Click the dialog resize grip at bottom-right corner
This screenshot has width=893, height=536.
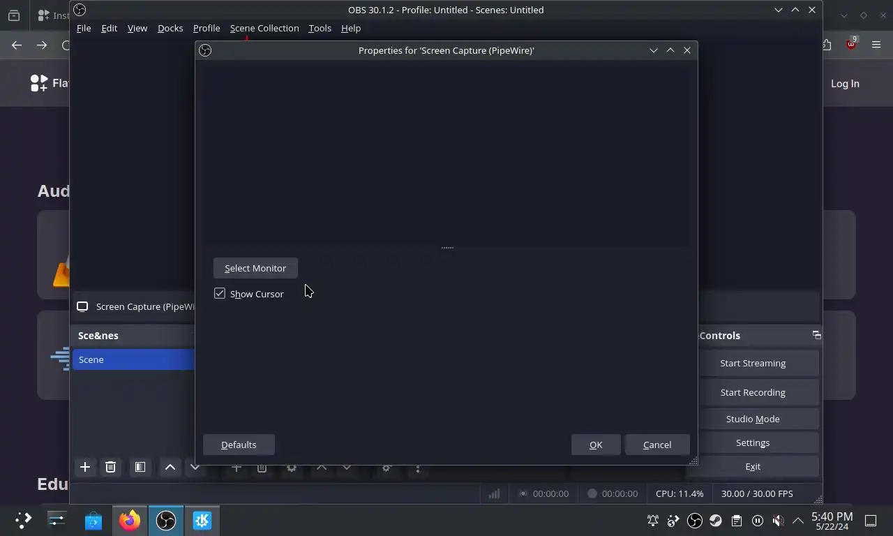pos(693,461)
